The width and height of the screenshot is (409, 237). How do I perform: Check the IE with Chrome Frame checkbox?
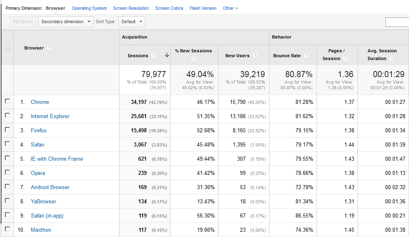point(7,158)
